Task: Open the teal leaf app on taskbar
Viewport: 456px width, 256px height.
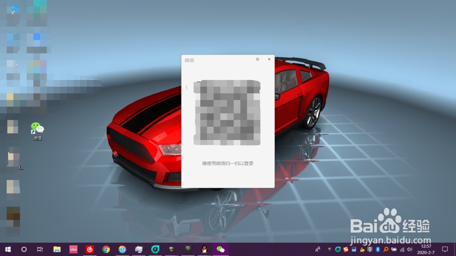Action: 155,249
